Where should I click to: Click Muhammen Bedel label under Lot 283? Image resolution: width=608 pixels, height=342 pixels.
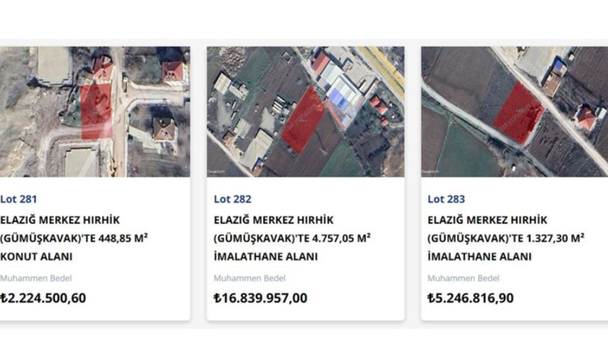463,278
